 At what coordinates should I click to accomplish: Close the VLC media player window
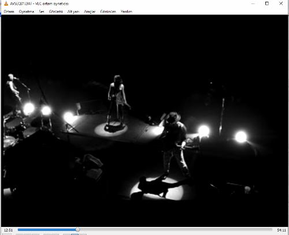[281, 3]
